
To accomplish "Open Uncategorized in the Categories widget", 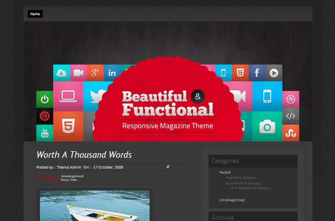I will 231,200.
